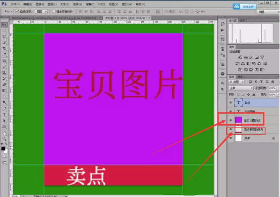The height and width of the screenshot is (197, 280).
Task: Select the Crop tool
Action: tap(4, 49)
